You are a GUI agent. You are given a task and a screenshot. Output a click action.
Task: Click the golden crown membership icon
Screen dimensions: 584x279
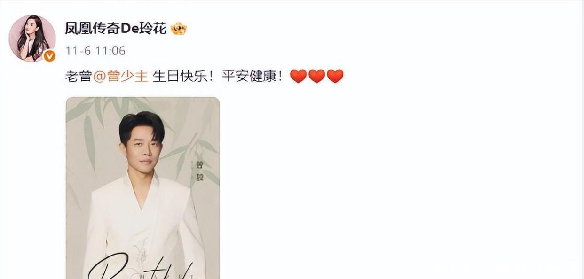(179, 29)
